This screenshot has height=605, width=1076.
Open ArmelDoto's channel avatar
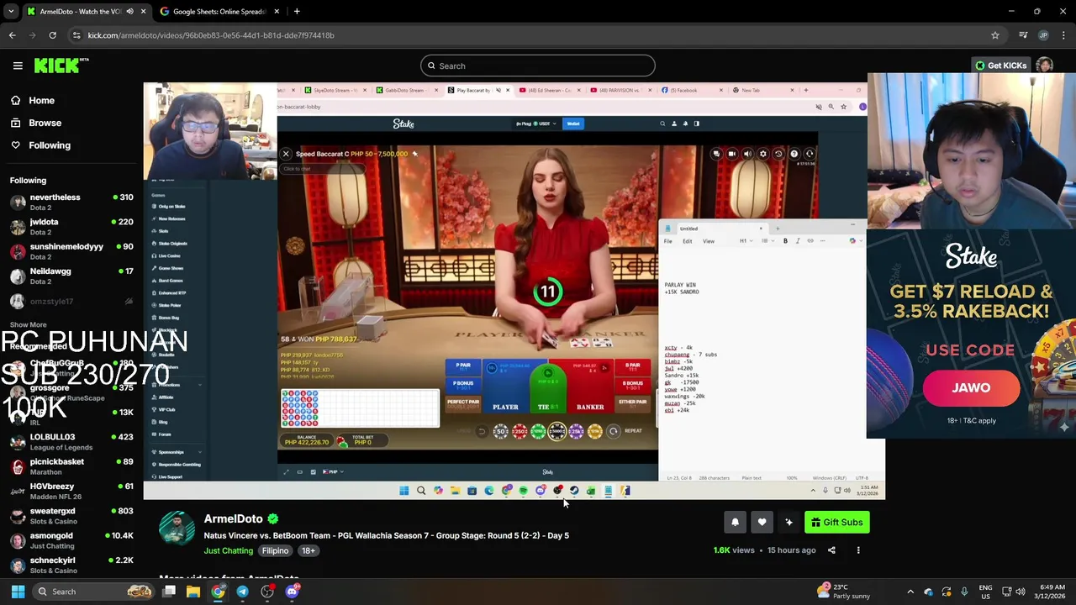click(x=177, y=529)
